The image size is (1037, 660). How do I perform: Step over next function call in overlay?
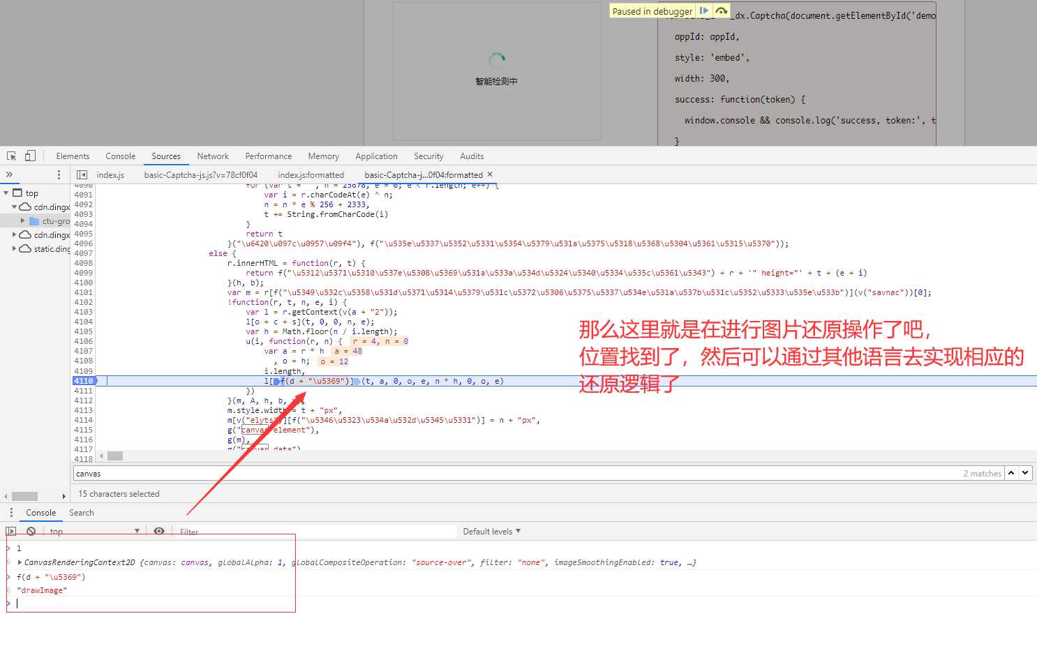pos(722,11)
